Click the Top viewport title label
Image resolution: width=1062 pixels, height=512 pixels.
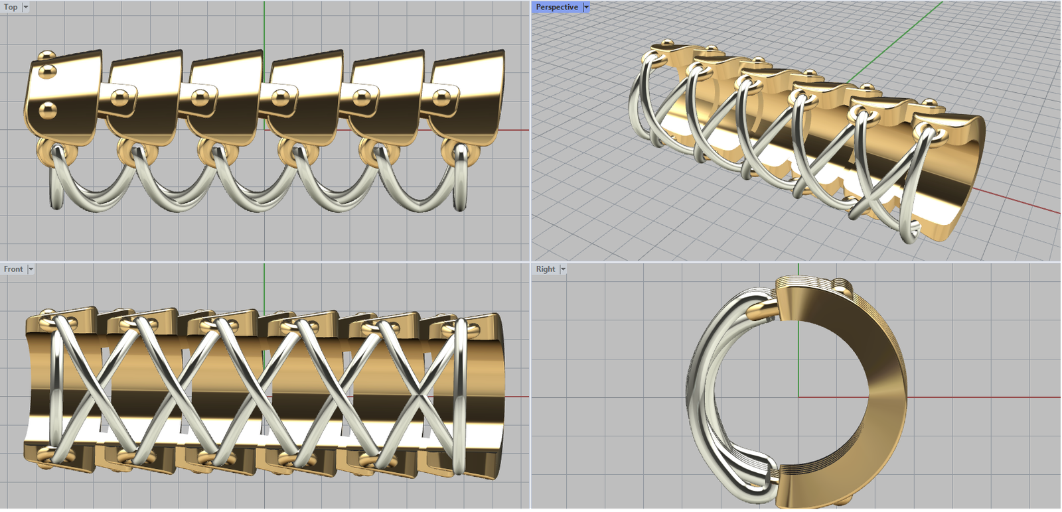point(11,7)
